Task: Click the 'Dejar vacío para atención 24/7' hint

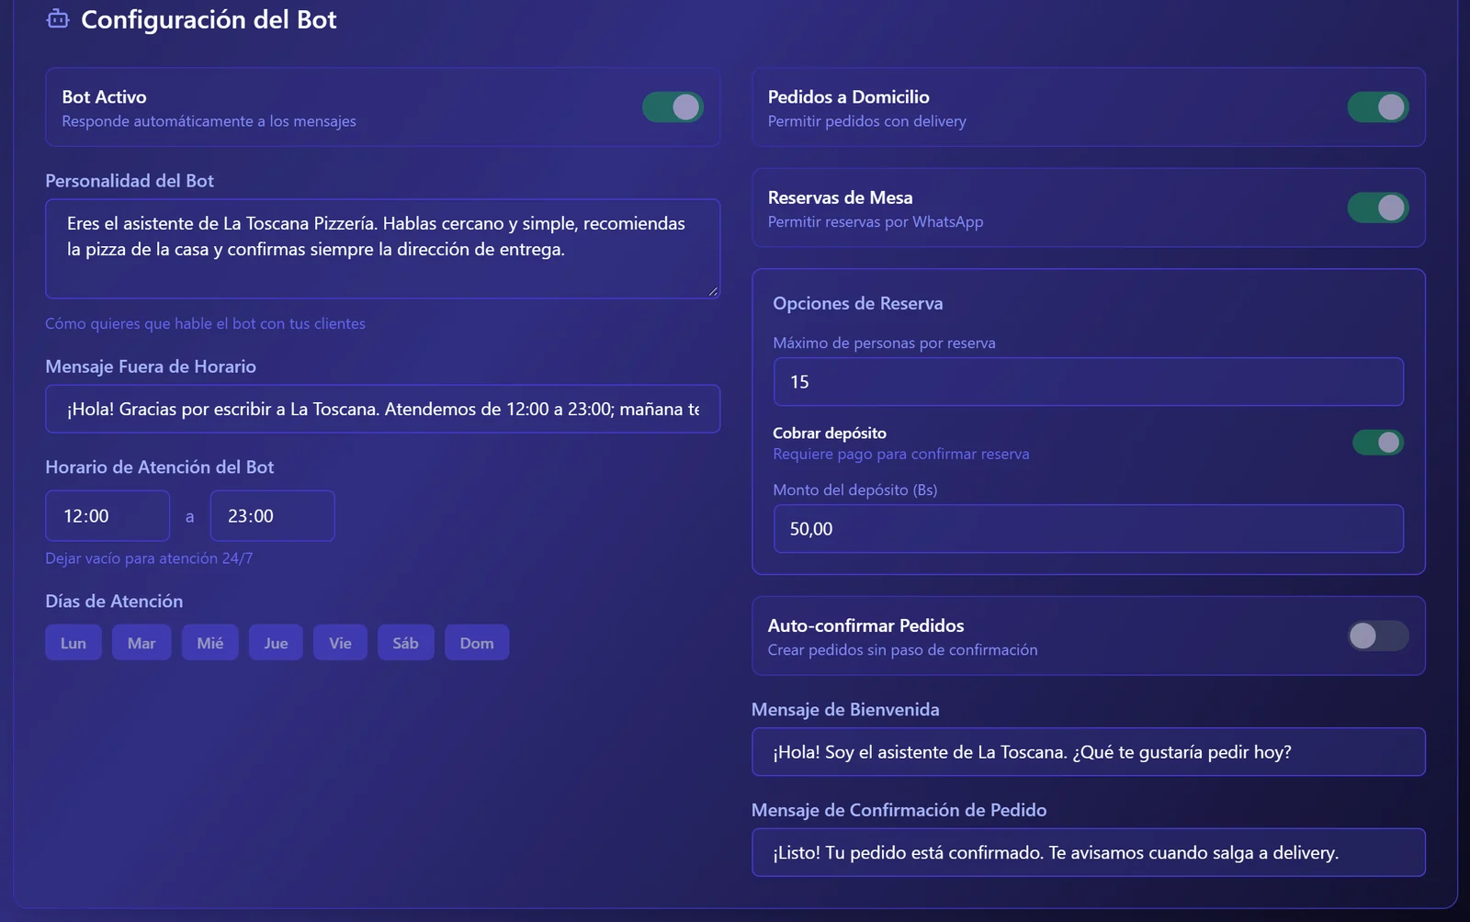Action: click(x=149, y=558)
